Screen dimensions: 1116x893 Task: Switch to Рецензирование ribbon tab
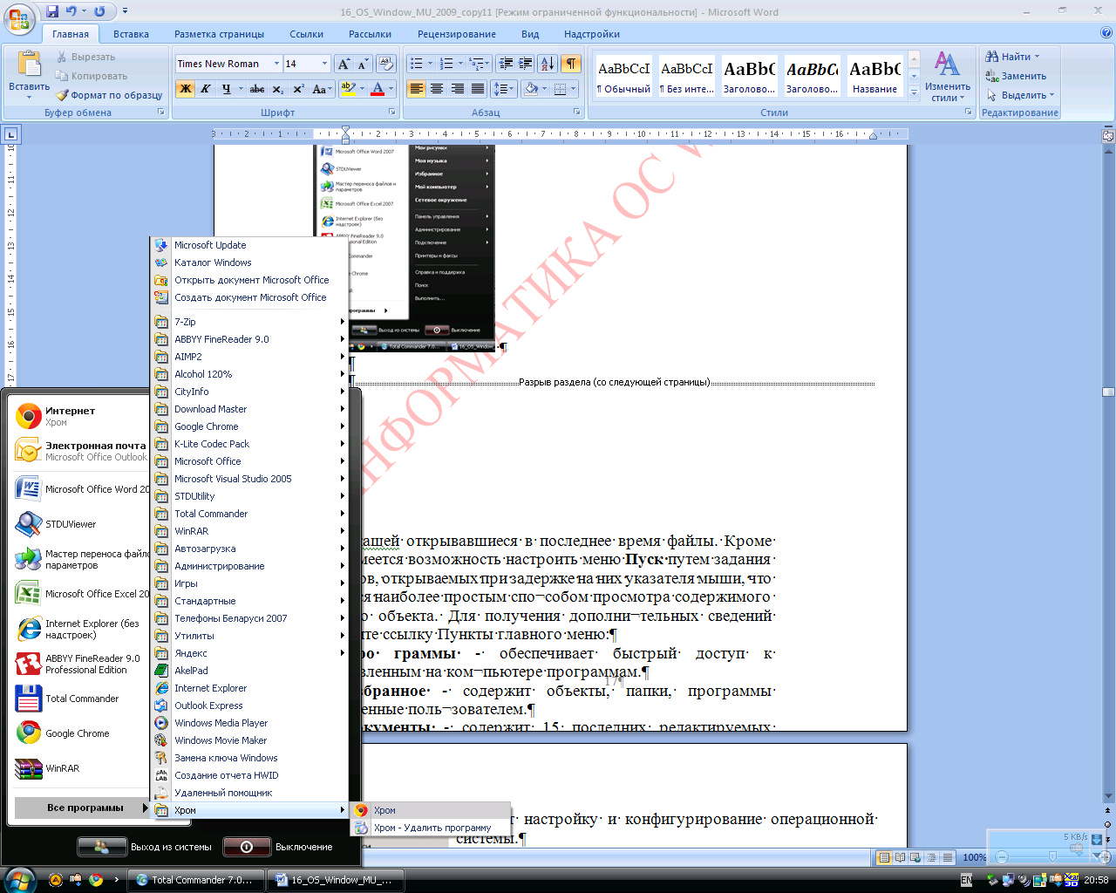(457, 34)
